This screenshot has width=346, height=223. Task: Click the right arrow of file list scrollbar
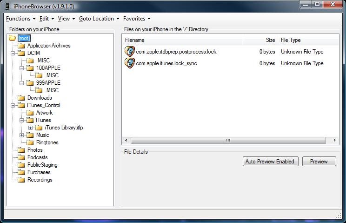pos(334,140)
